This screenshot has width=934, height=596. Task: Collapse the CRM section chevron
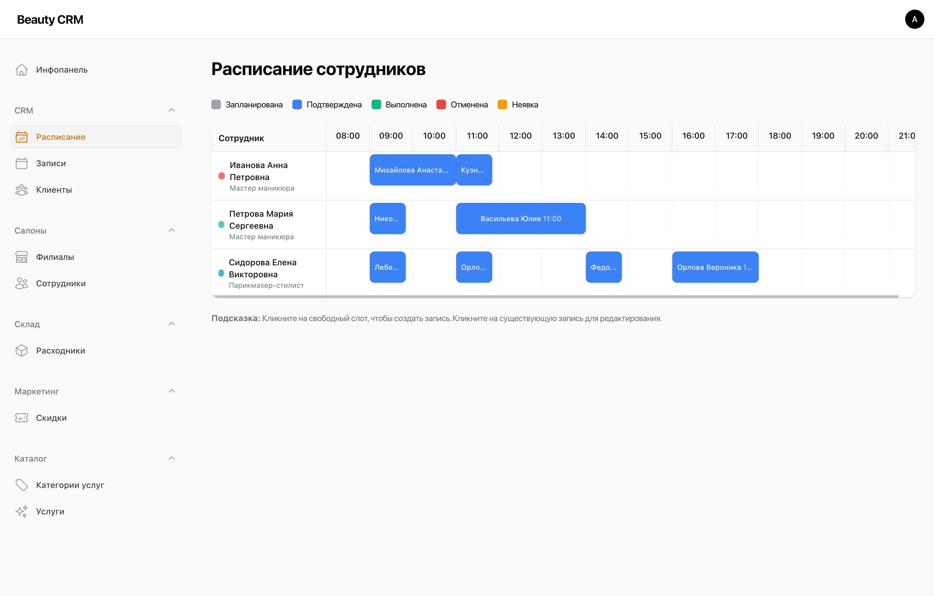[x=172, y=110]
